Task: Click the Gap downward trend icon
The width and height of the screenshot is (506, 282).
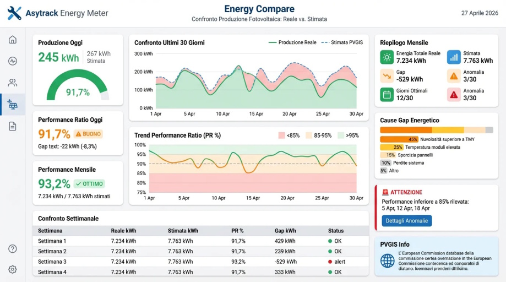Action: point(387,76)
